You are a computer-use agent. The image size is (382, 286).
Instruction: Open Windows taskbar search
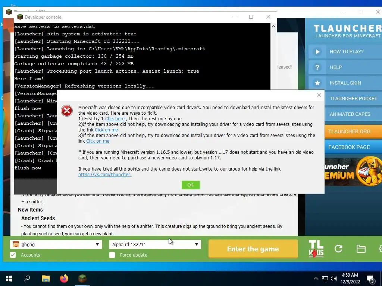27,279
